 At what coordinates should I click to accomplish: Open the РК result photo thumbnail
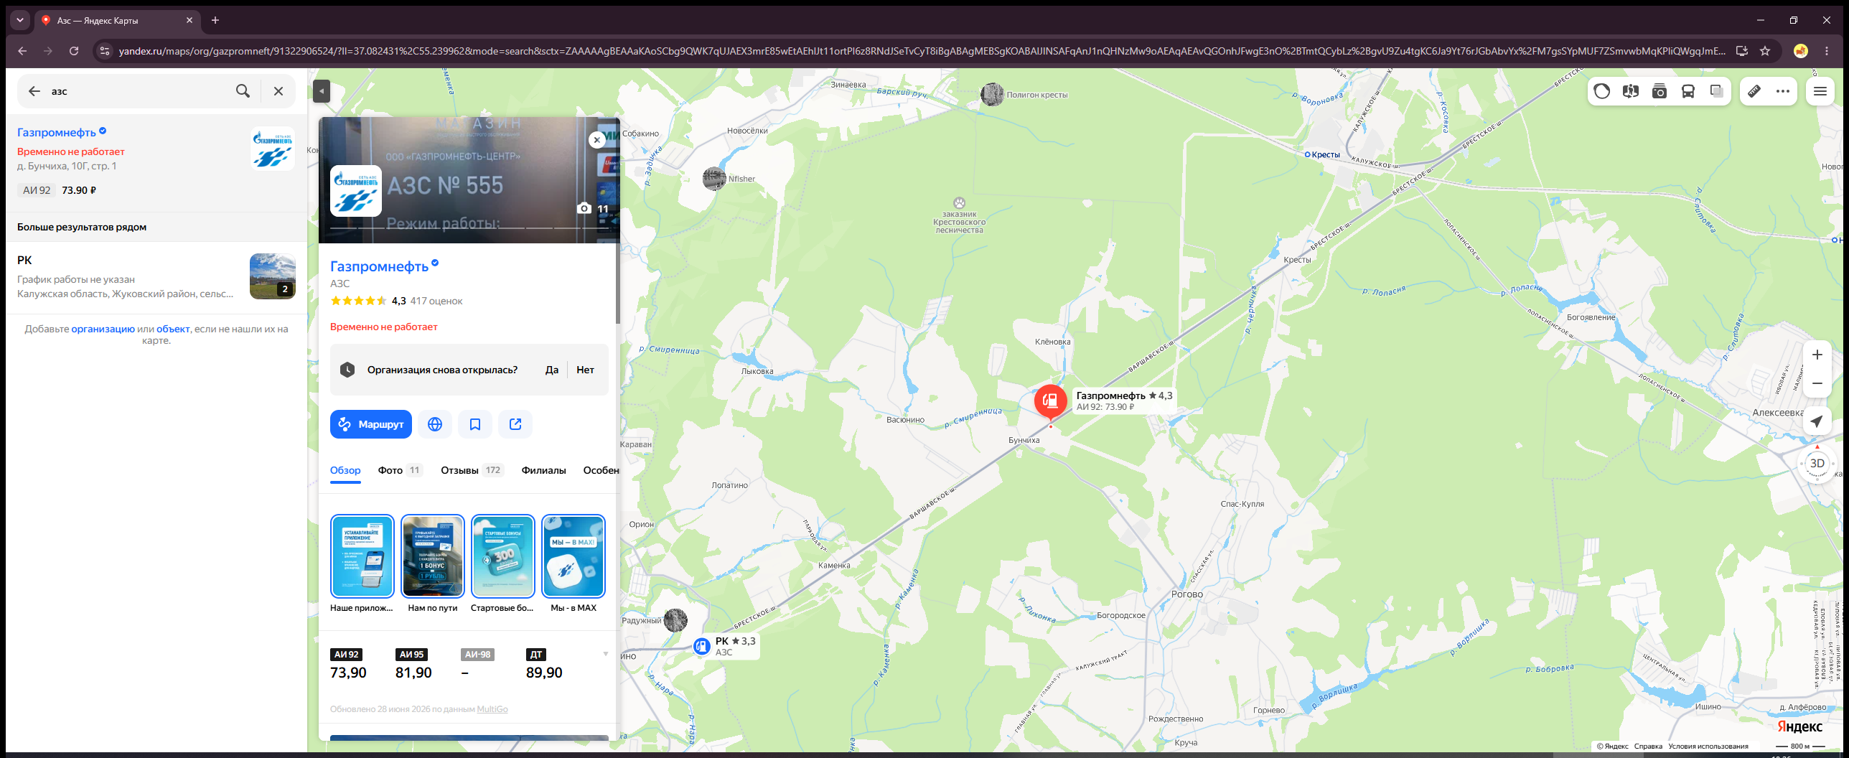(273, 276)
